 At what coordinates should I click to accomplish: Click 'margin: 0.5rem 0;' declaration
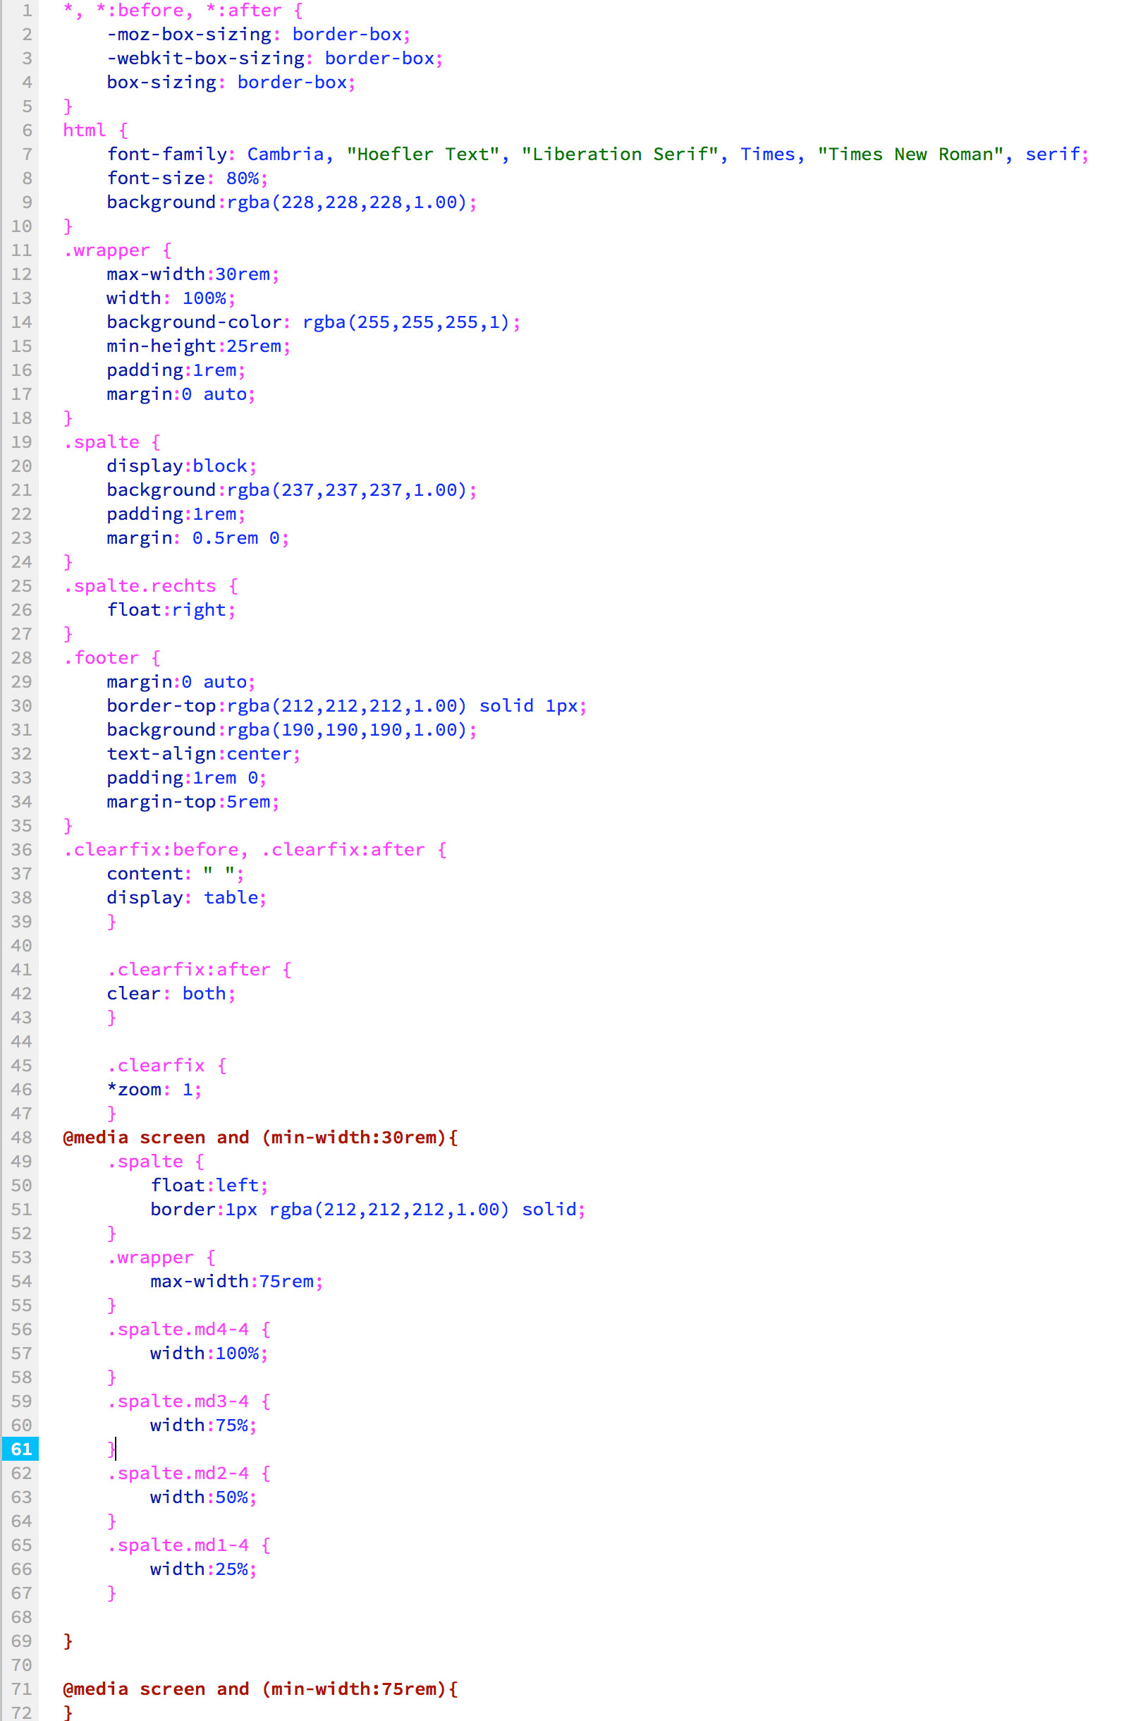tap(197, 538)
